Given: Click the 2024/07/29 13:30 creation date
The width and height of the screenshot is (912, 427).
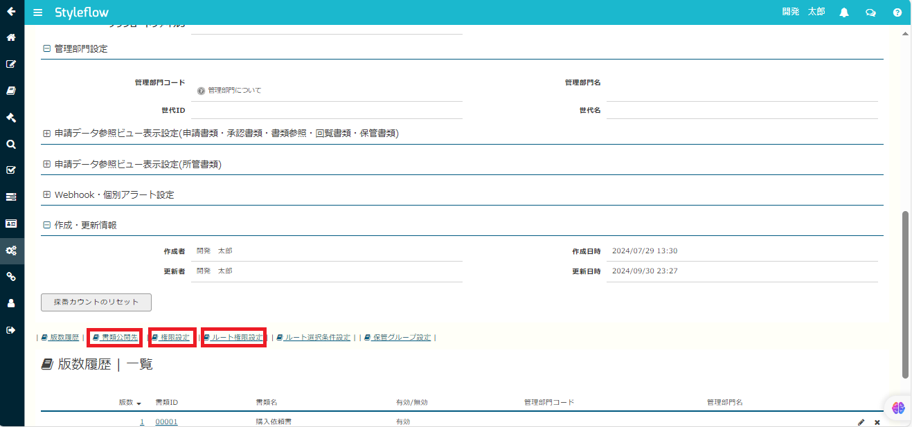Looking at the screenshot, I should click(645, 251).
